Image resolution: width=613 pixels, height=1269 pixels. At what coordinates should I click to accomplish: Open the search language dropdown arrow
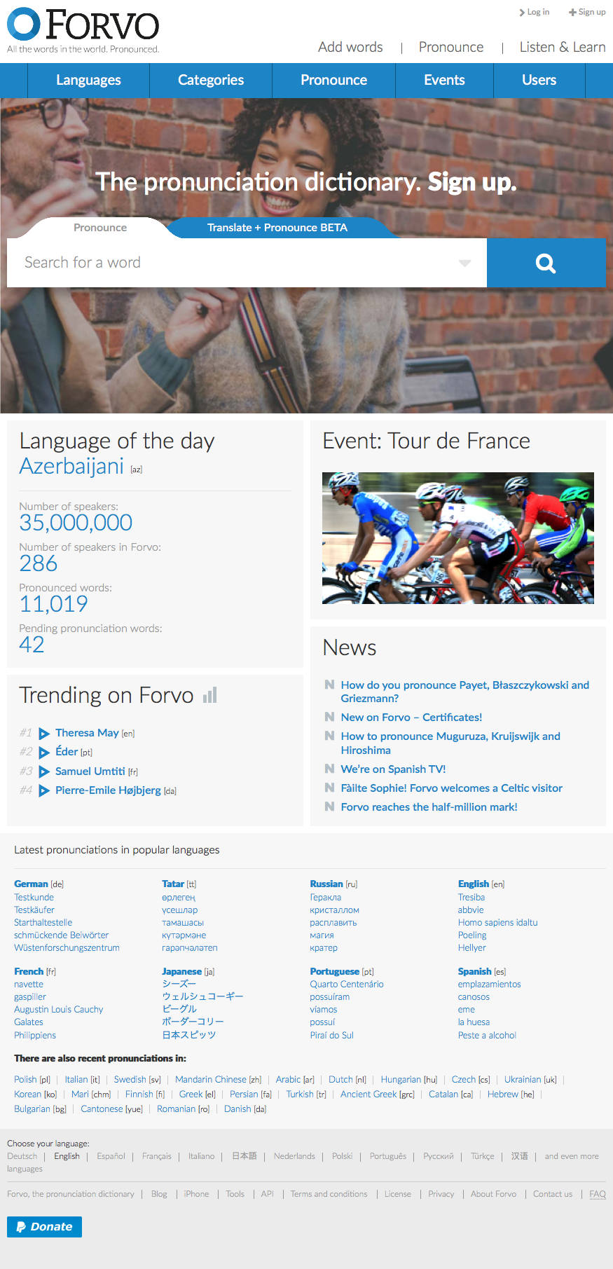point(464,263)
